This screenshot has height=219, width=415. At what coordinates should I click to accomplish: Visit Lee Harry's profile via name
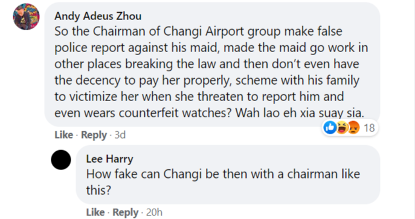coord(109,159)
